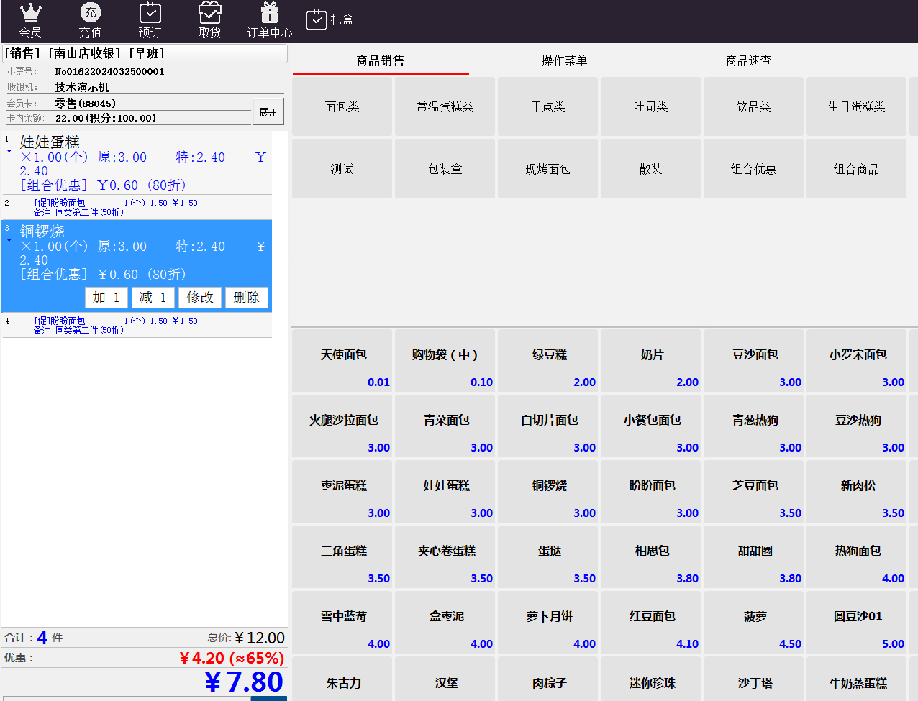This screenshot has height=701, width=918.
Task: Select the 面包类 category
Action: click(342, 106)
